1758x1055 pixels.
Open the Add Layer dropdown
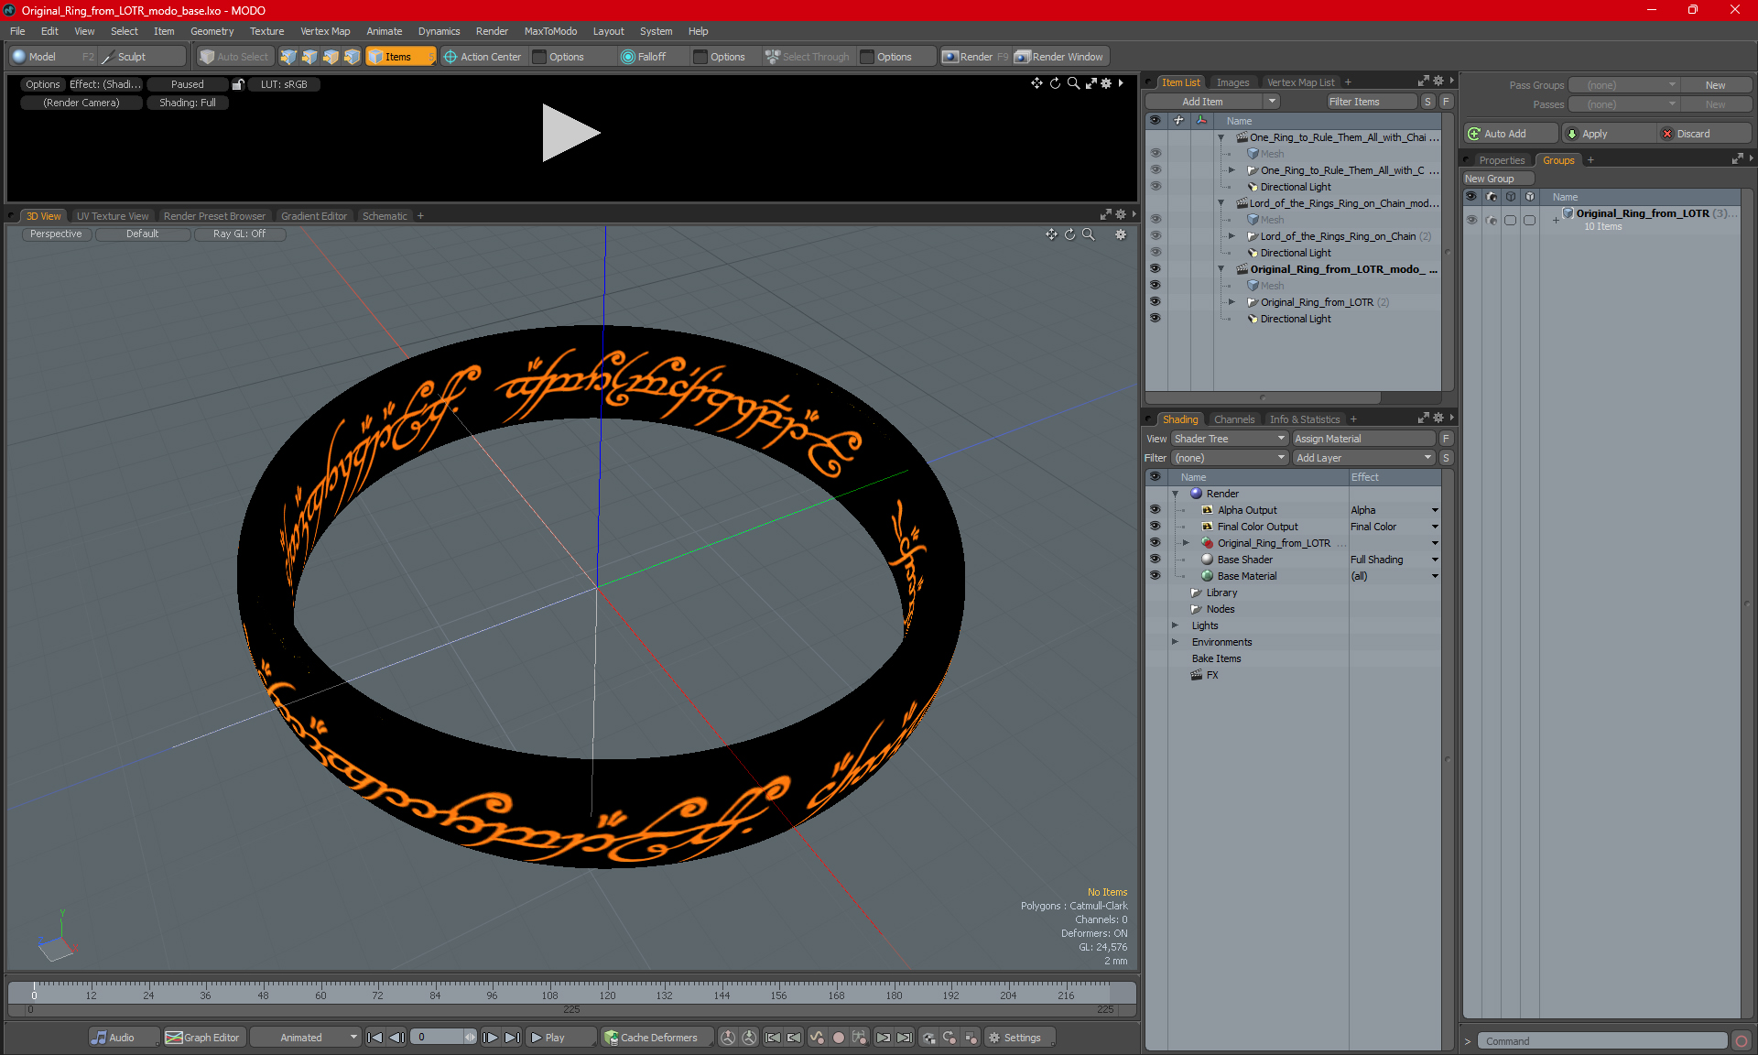[1363, 458]
